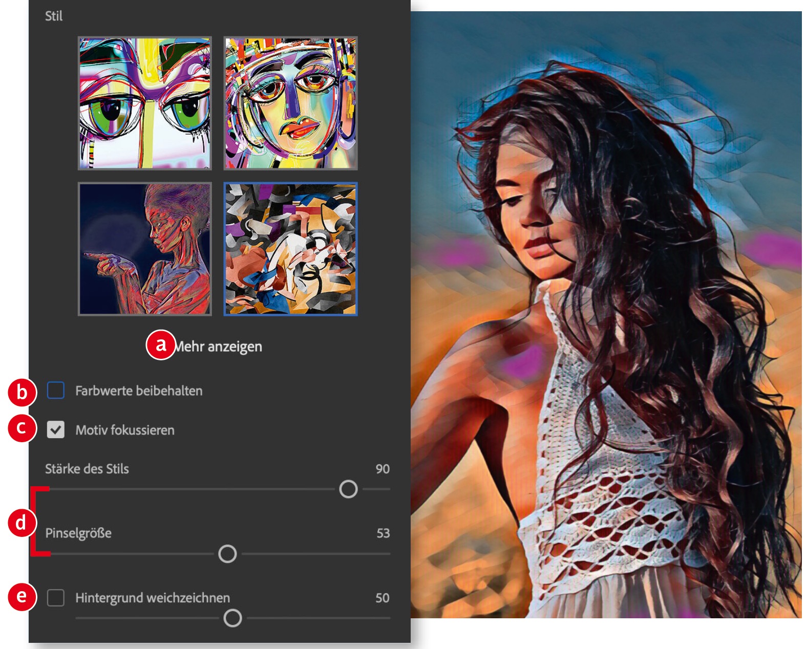806x649 pixels.
Task: Click the Pinselgröße value 53
Action: pos(383,533)
